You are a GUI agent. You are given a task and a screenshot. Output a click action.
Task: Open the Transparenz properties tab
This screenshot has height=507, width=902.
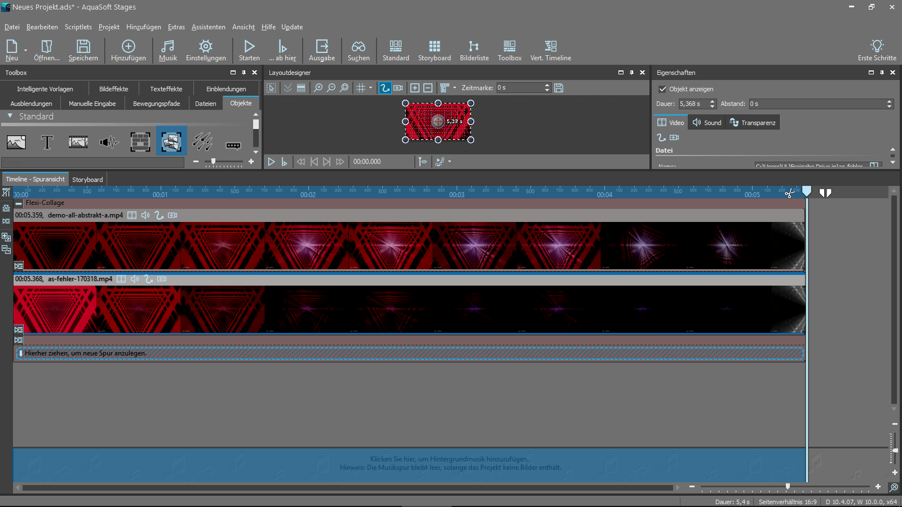(753, 123)
